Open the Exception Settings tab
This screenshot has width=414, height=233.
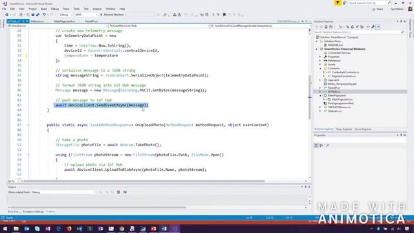click(x=33, y=212)
